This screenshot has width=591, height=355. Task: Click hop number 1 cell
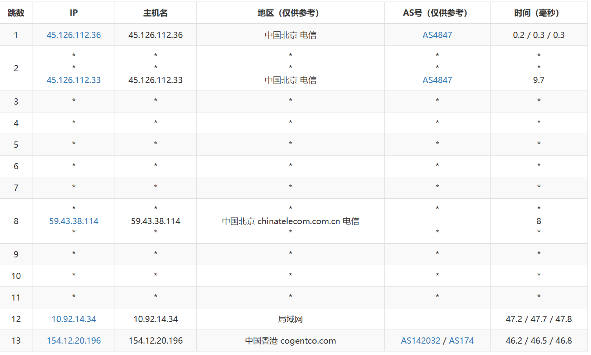tap(16, 35)
